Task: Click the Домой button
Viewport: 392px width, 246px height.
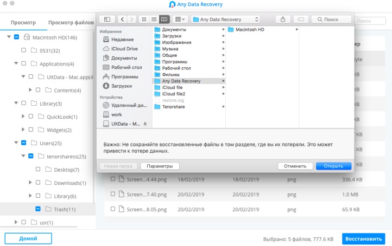Action: [x=28, y=238]
